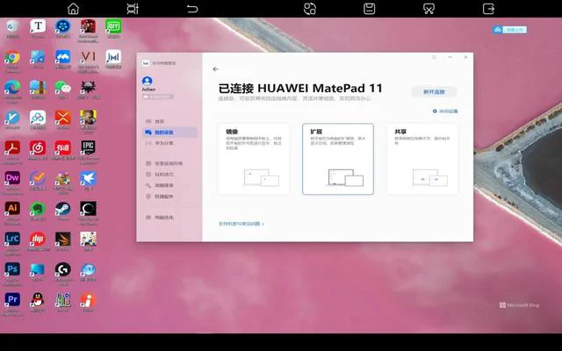Tap the back arrow in top bar
The width and height of the screenshot is (562, 351).
pyautogui.click(x=192, y=9)
